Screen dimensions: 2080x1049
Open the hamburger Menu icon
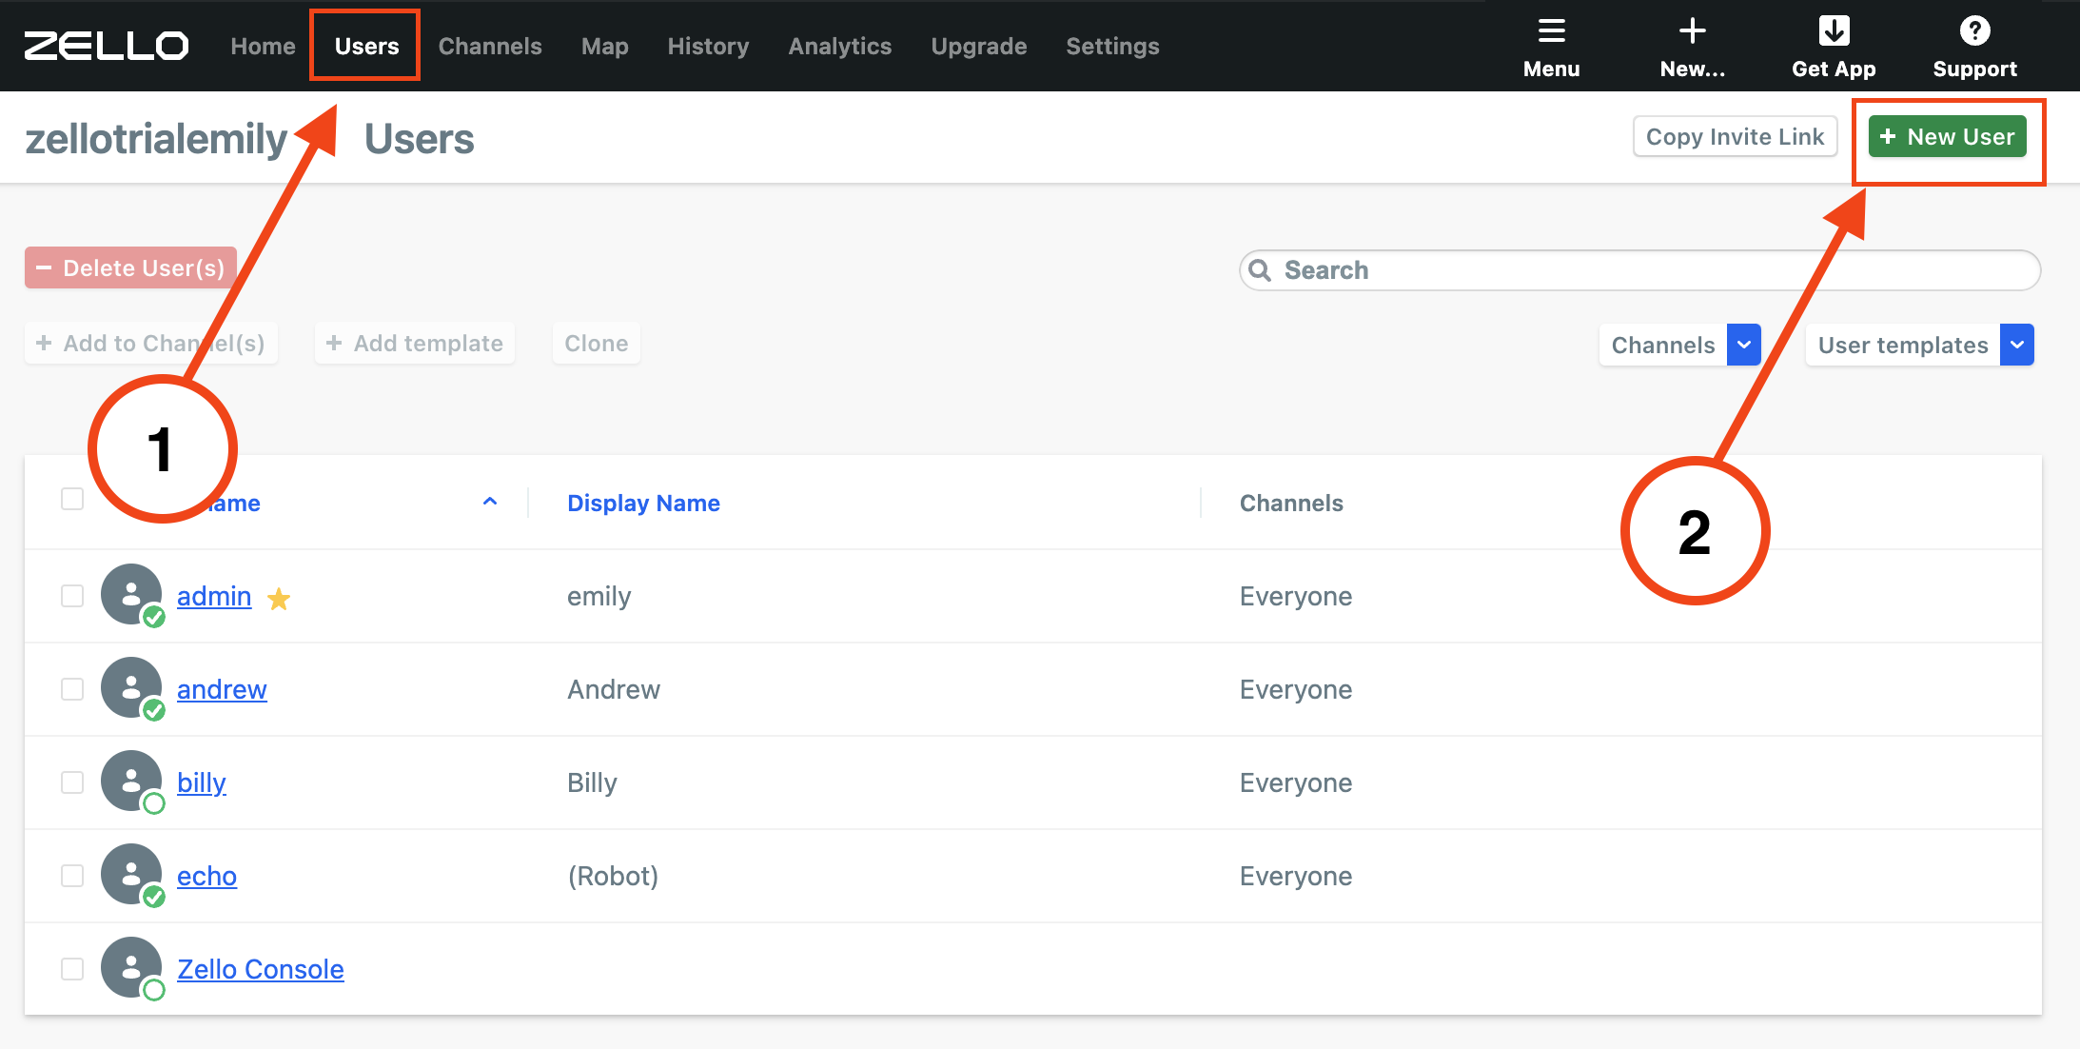click(1551, 31)
